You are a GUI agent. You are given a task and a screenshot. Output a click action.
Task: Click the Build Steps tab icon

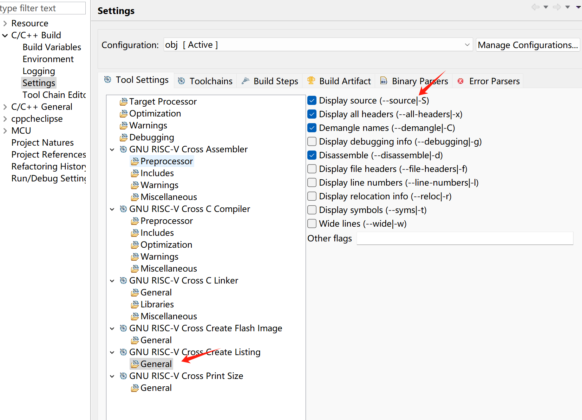click(246, 81)
